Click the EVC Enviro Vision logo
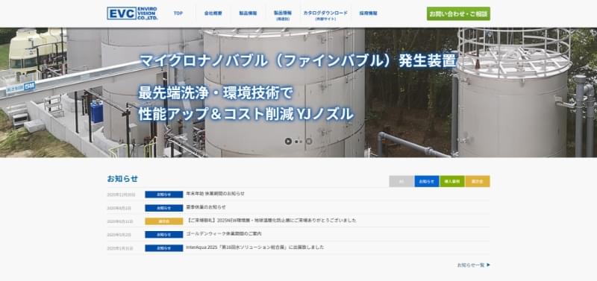 pyautogui.click(x=132, y=13)
